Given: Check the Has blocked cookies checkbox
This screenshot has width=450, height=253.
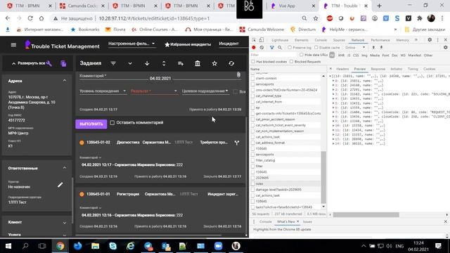Looking at the screenshot, I should click(x=253, y=62).
